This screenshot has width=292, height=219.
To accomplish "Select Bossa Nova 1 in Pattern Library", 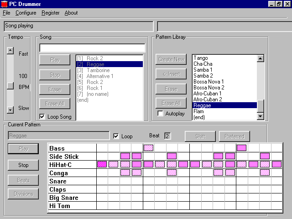I will [209, 82].
